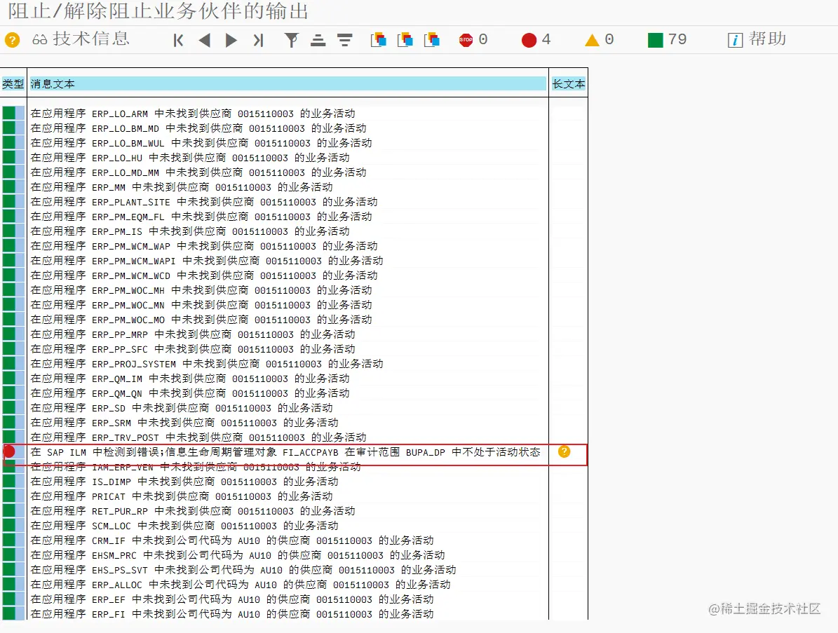This screenshot has width=838, height=633.
Task: Select row with ERP_PLANT_SITE message
Action: point(204,202)
